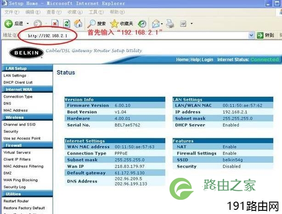Open the Favorites star icon
This screenshot has height=214, width=282.
pos(114,23)
